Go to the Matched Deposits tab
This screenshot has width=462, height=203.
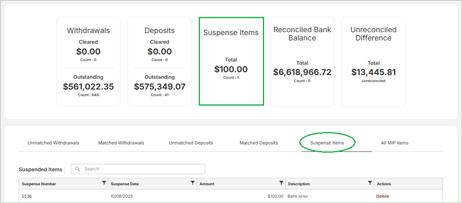(259, 143)
